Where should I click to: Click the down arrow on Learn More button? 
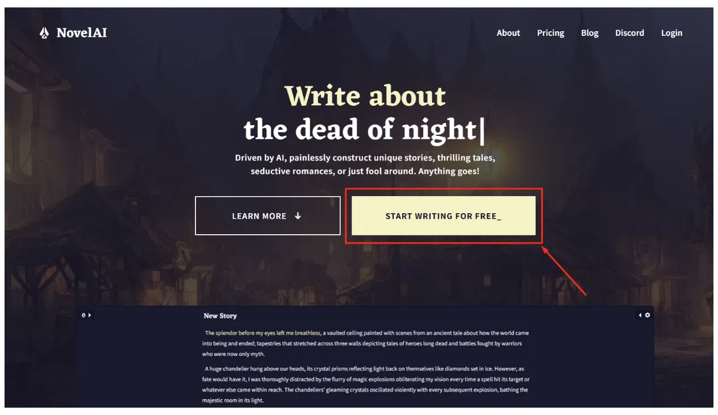click(x=298, y=216)
